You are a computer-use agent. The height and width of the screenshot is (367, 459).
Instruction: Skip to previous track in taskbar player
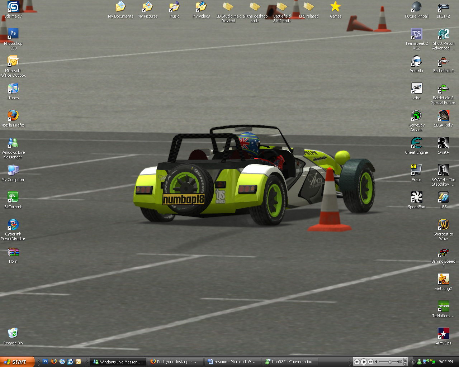(x=357, y=362)
